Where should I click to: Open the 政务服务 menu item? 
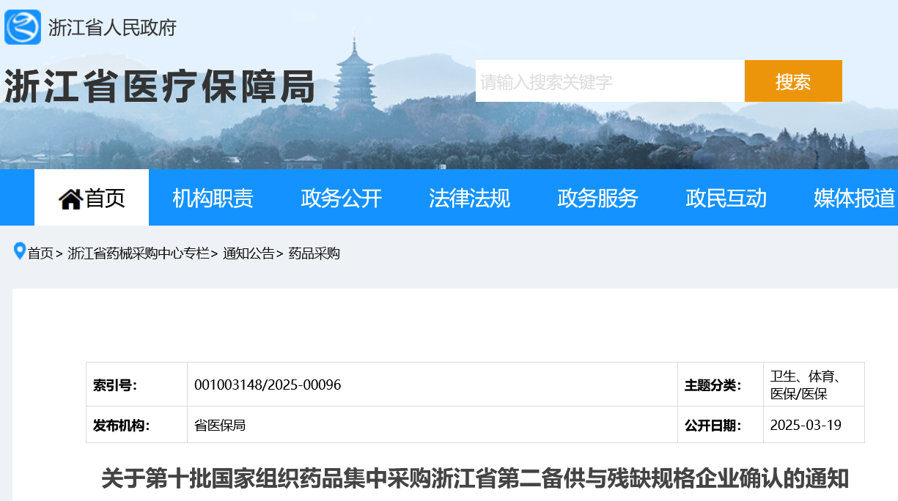tap(597, 198)
